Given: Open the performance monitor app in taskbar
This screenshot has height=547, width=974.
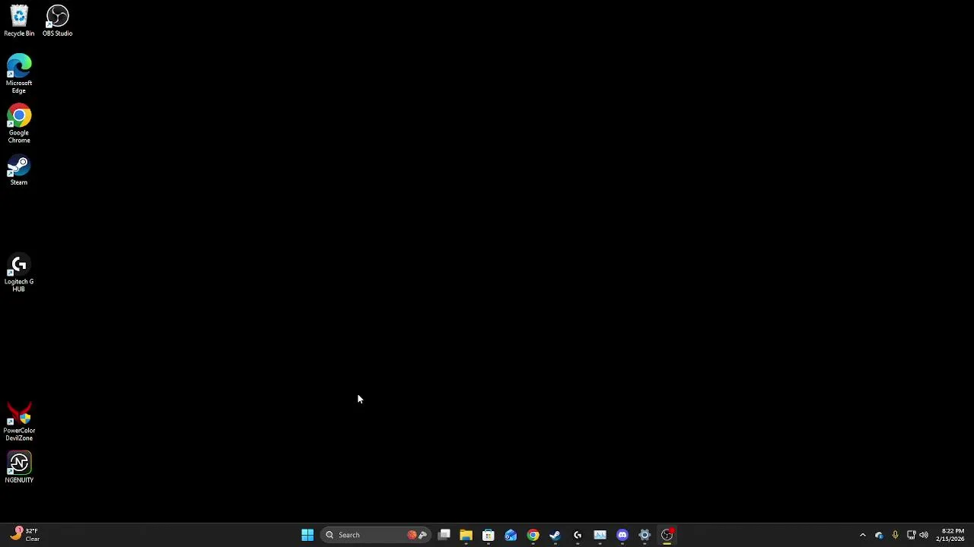Looking at the screenshot, I should click(x=600, y=535).
